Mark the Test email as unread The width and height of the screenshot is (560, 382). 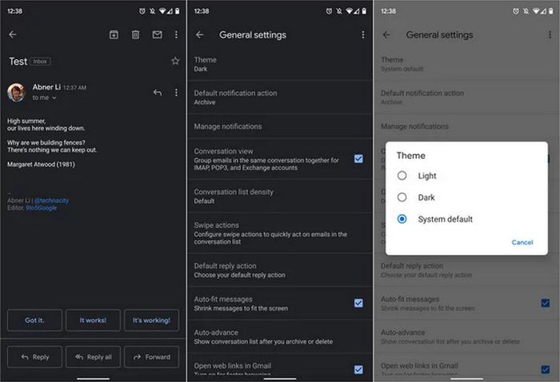coord(157,34)
